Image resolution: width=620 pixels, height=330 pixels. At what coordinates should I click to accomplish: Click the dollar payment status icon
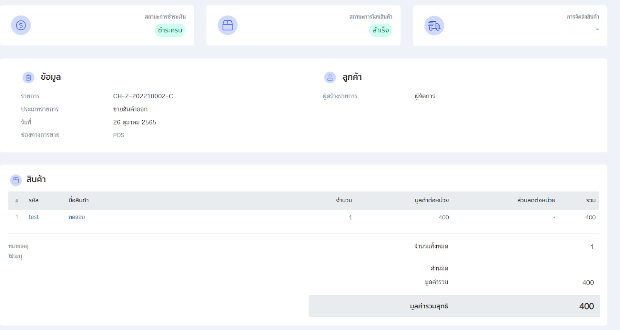[x=21, y=25]
